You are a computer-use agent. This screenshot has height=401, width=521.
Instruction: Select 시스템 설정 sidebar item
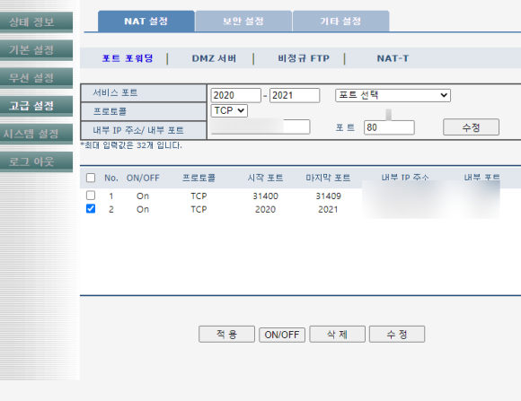pyautogui.click(x=36, y=134)
